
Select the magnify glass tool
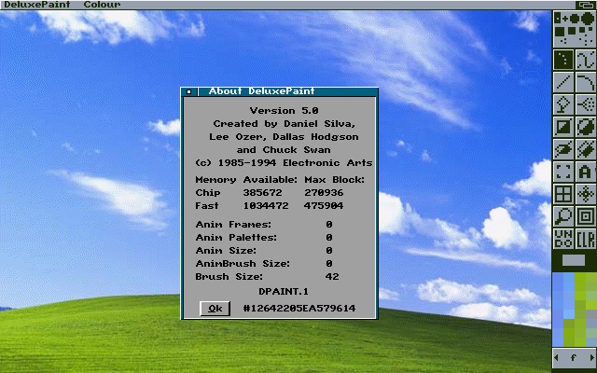coord(563,216)
